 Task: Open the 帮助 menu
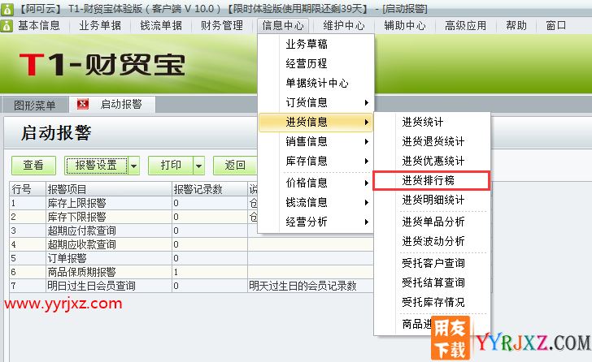click(x=516, y=26)
